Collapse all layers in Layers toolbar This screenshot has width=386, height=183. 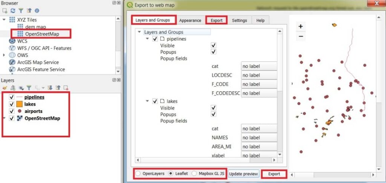coord(58,88)
